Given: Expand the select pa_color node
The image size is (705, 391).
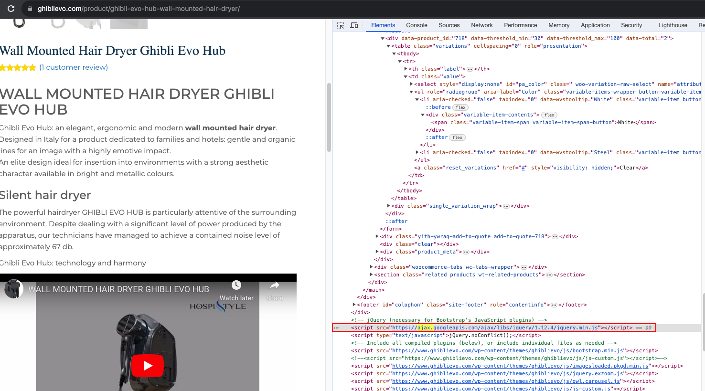Looking at the screenshot, I should pos(411,85).
